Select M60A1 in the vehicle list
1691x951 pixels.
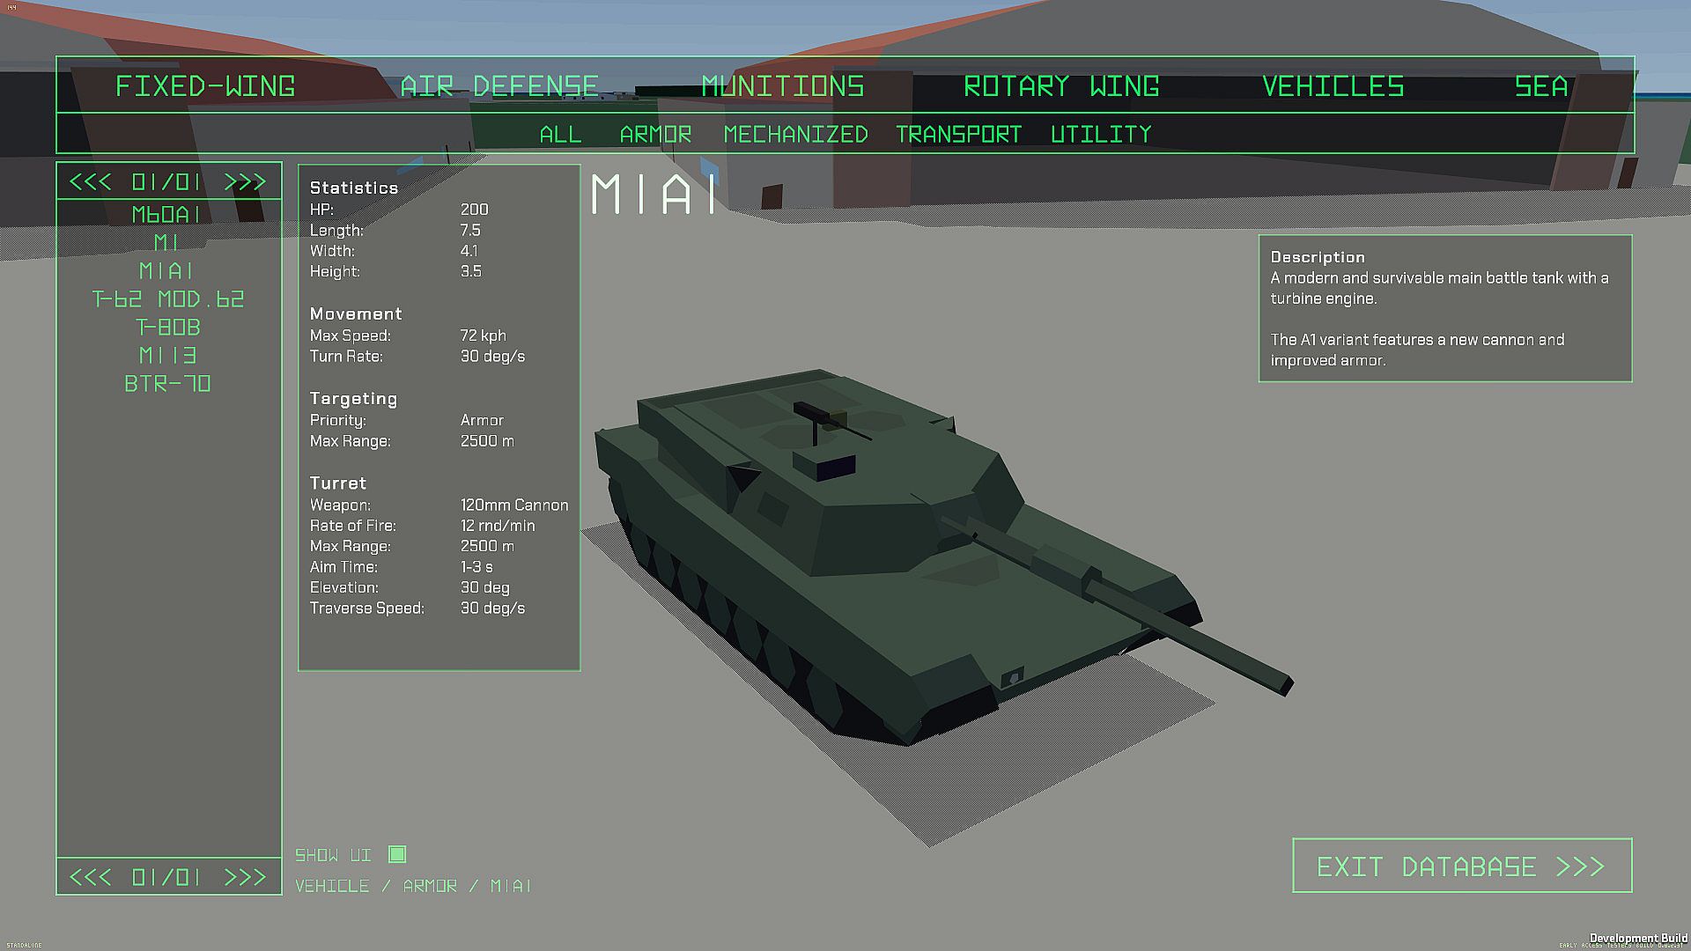[x=167, y=214]
